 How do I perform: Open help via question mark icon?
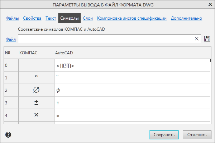point(8,135)
